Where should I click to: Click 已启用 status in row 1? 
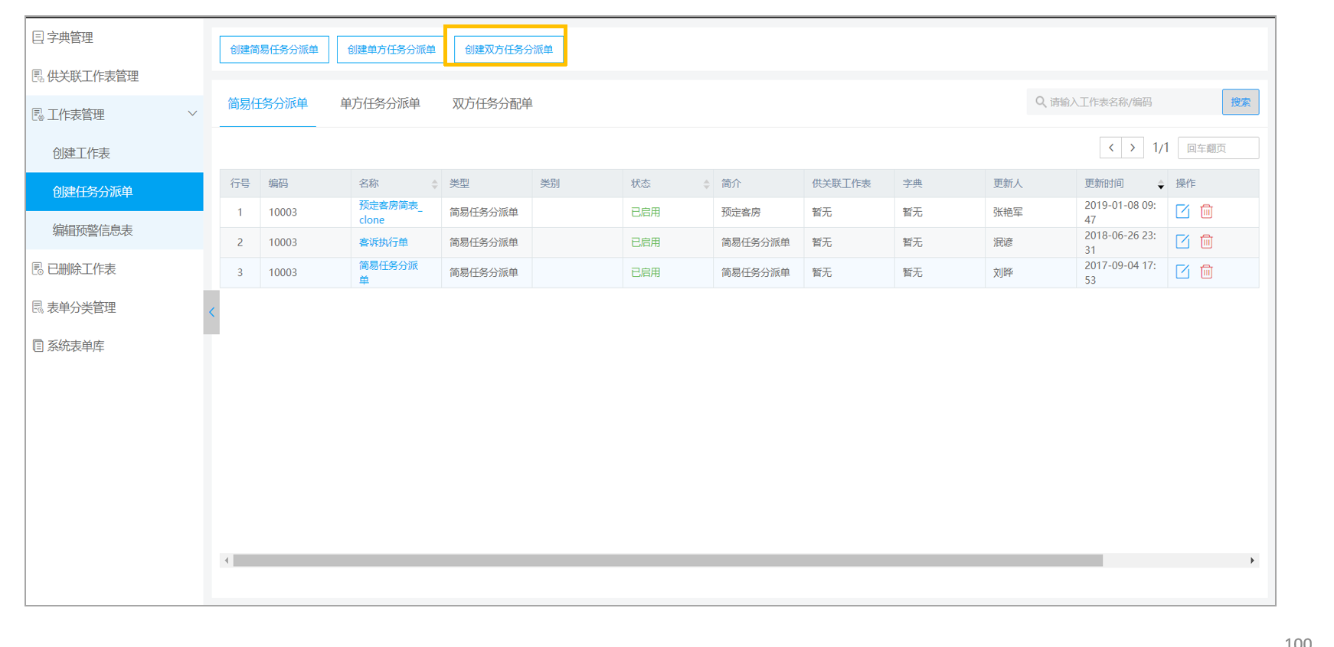[x=646, y=212]
